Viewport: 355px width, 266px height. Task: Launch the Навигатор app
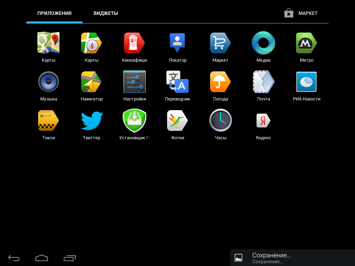(x=92, y=82)
